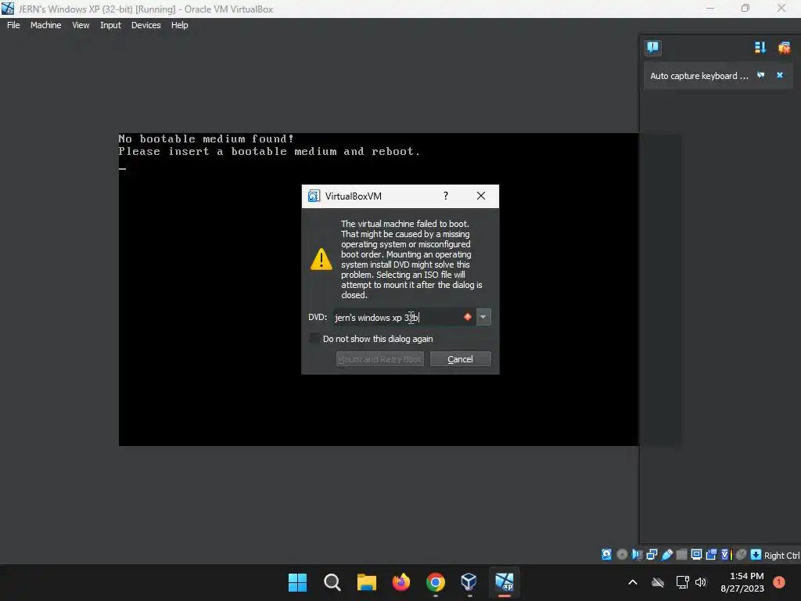Expand the DVD combo box dropdown arrow
The image size is (801, 601).
pyautogui.click(x=483, y=317)
